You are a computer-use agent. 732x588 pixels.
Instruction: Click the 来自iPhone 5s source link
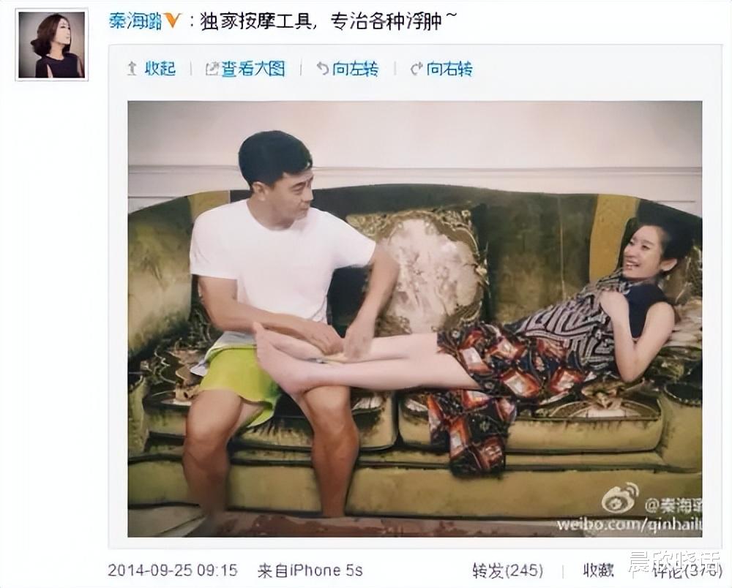(x=310, y=570)
